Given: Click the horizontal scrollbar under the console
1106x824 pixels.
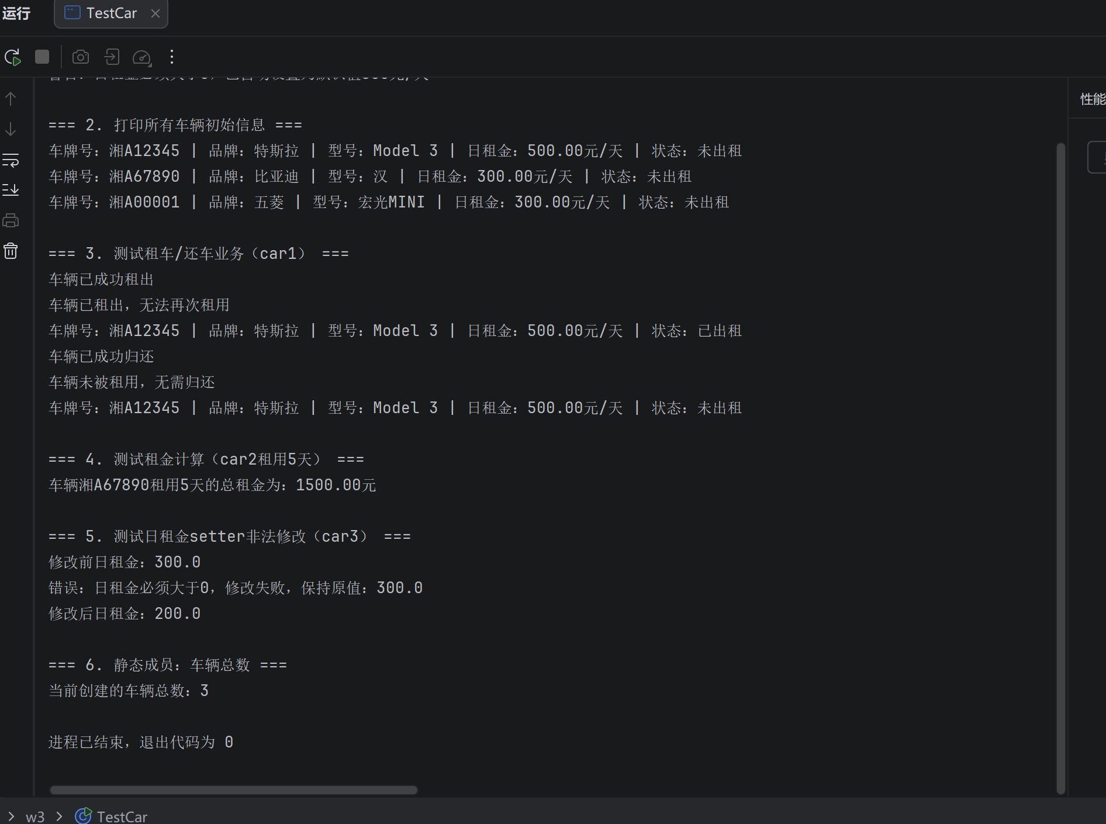Looking at the screenshot, I should click(234, 790).
